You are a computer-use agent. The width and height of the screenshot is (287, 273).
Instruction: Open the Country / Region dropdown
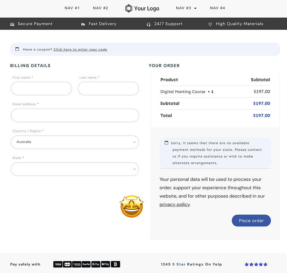(x=75, y=142)
